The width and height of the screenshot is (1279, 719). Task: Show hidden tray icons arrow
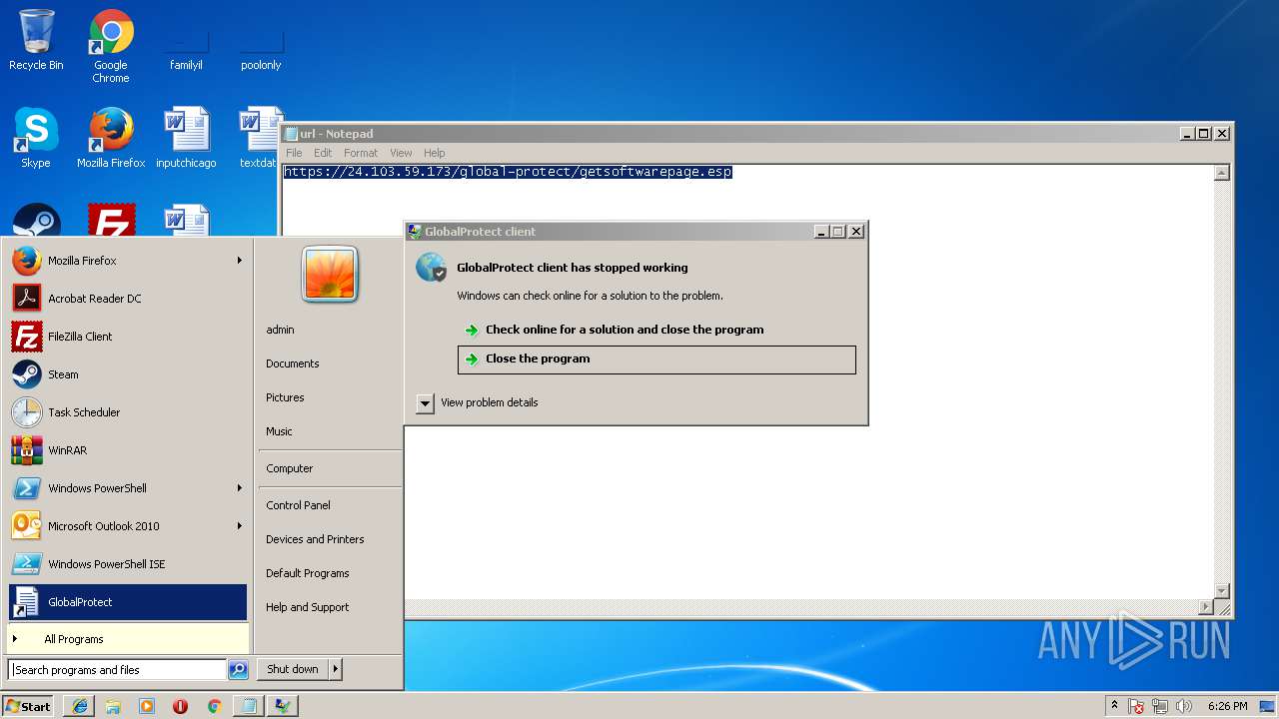click(1114, 705)
